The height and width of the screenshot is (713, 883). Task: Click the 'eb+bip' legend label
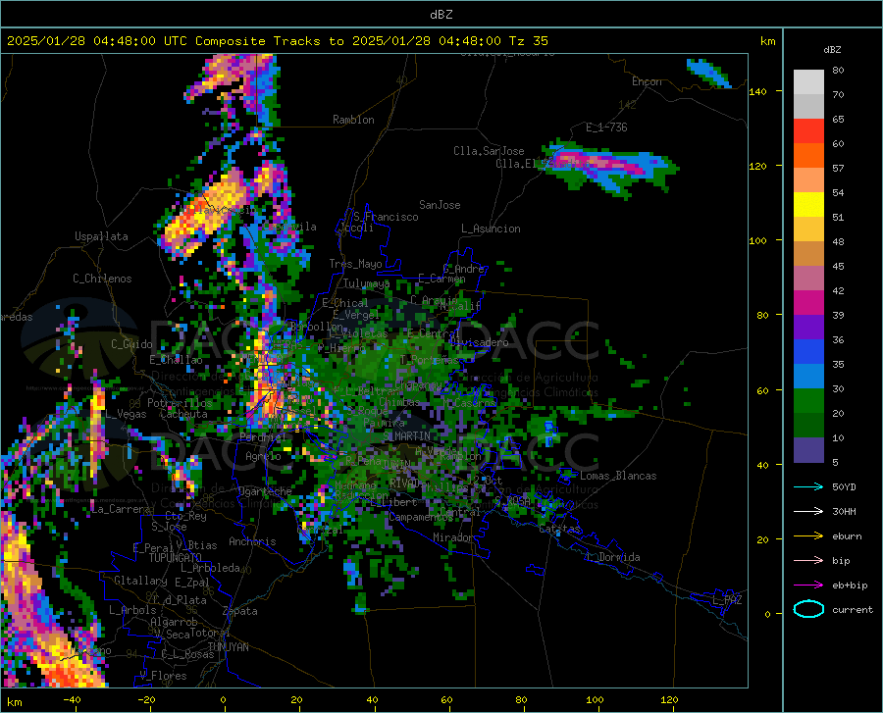pyautogui.click(x=850, y=586)
